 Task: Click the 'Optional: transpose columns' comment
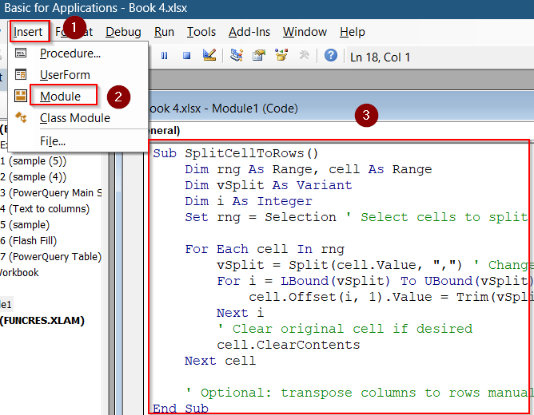359,393
